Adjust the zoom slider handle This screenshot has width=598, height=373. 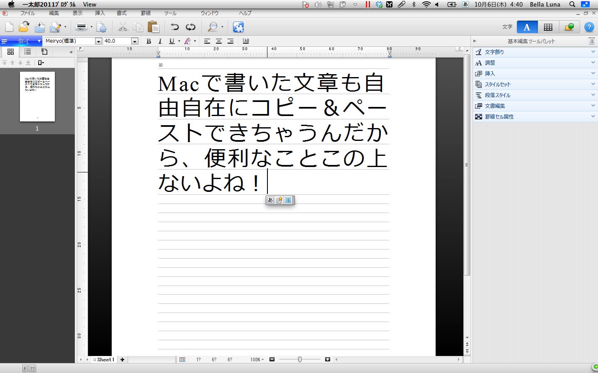300,360
